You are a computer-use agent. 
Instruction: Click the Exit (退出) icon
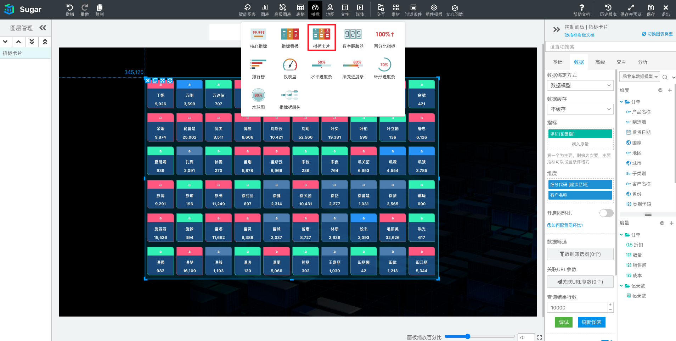[x=665, y=10]
